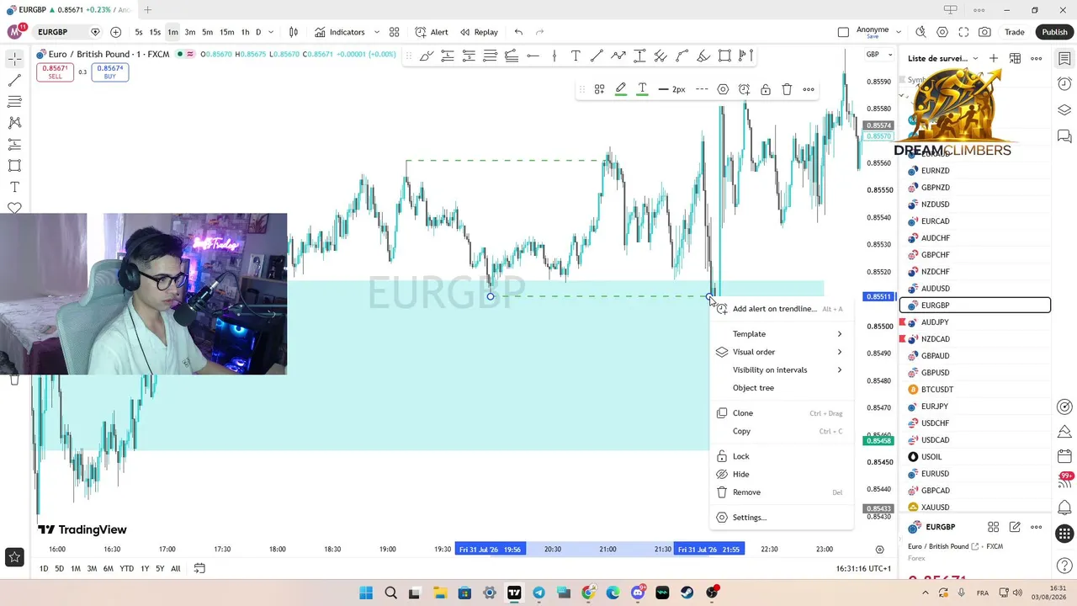Viewport: 1077px width, 606px height.
Task: Add symbol to the watchlist
Action: pyautogui.click(x=994, y=58)
